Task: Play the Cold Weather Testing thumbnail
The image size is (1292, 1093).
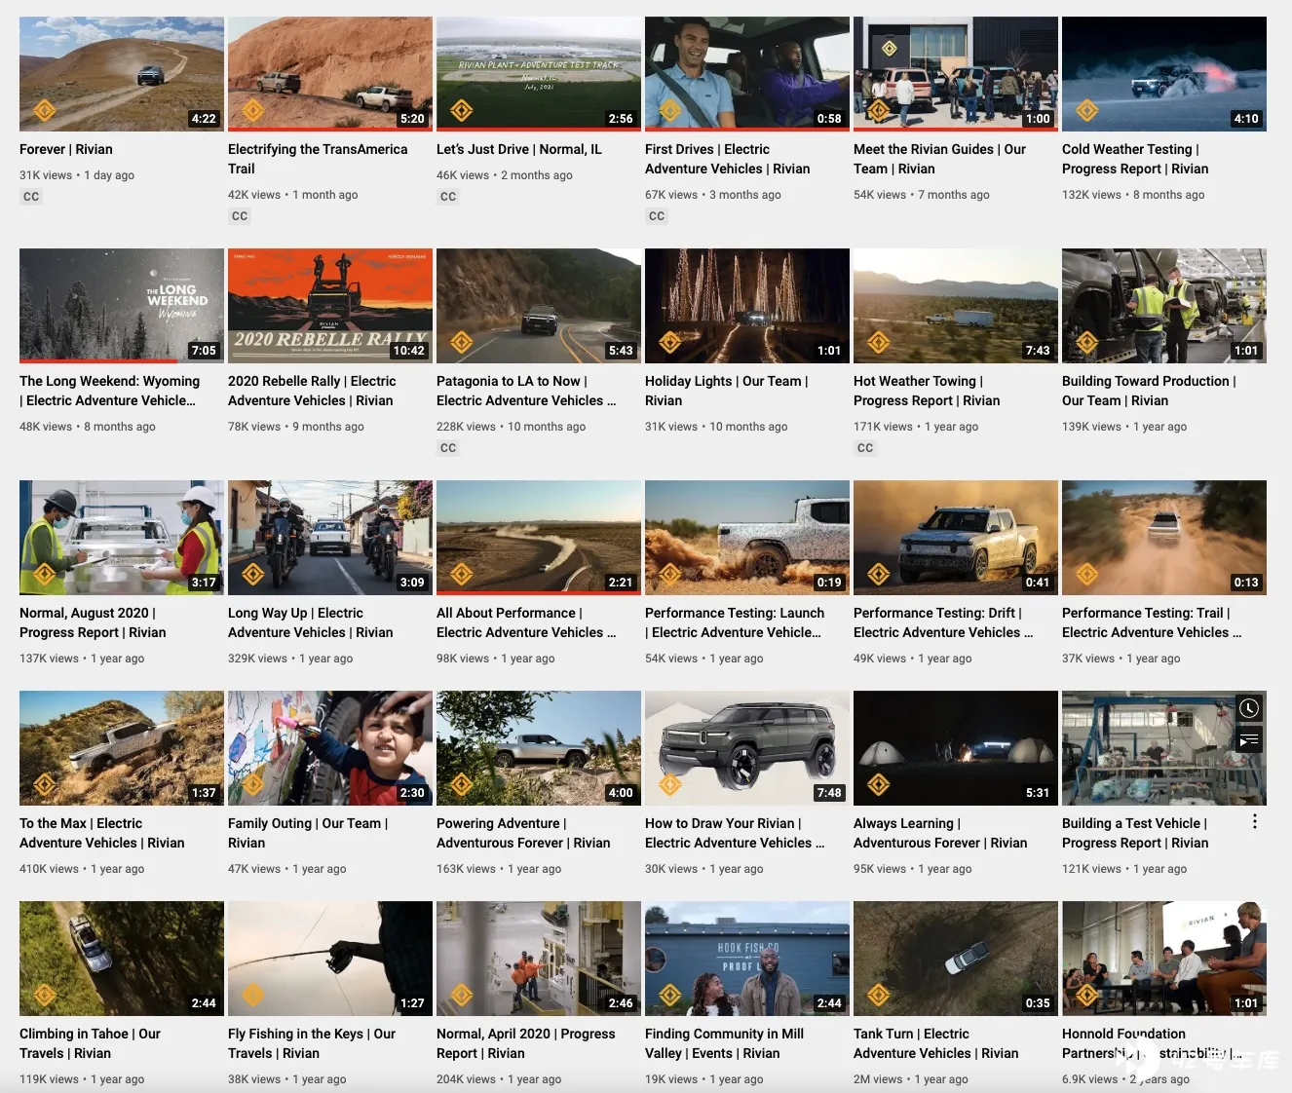Action: pos(1164,73)
